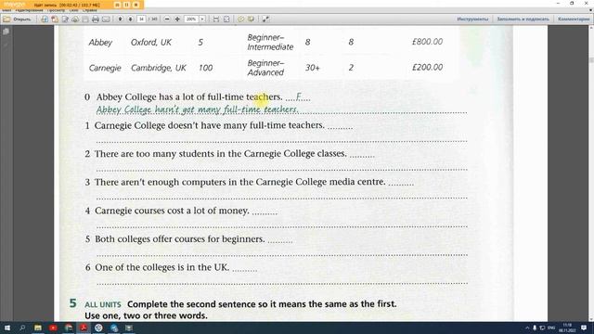
Task: Open the Windows Start menu
Action: pos(6,328)
